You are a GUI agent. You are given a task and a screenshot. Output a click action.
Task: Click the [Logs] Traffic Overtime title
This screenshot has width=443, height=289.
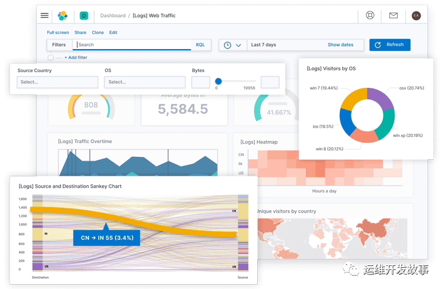pyautogui.click(x=85, y=141)
